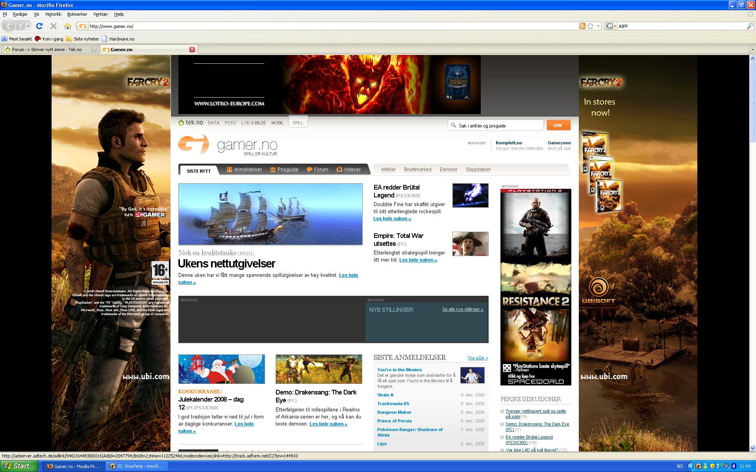
Task: Click the page vertical scrollbar thumb
Action: pyautogui.click(x=752, y=101)
